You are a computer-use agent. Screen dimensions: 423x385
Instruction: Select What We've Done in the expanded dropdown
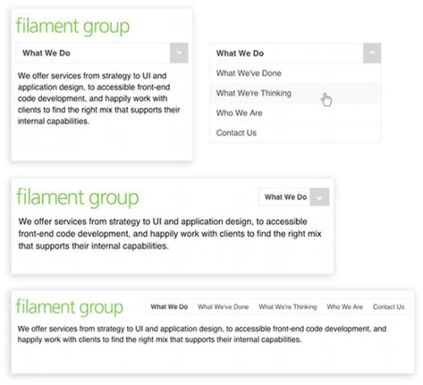tap(295, 73)
